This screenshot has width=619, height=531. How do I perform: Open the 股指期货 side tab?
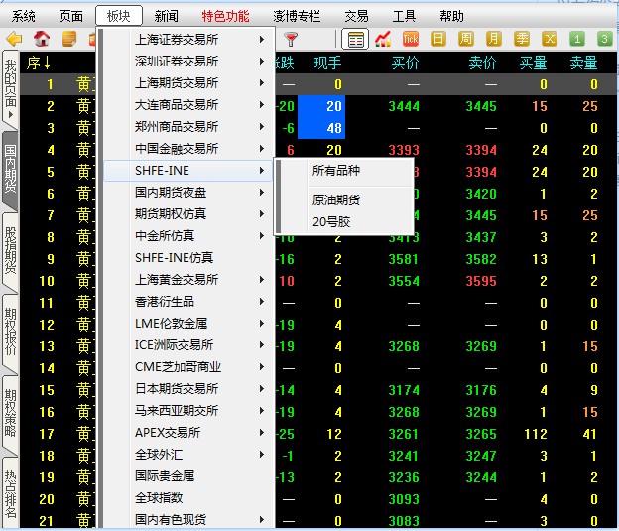10,249
